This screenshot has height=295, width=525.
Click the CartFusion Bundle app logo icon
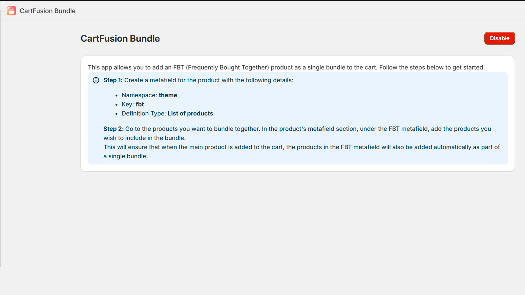[11, 11]
